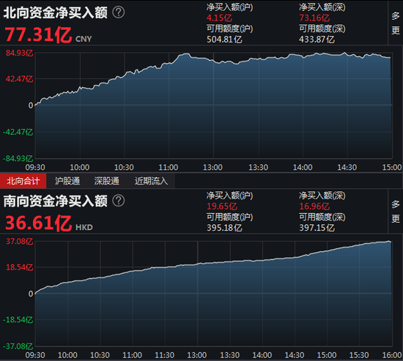This screenshot has width=403, height=361.
Task: Click southbound 净买入额(沪) value 19.65亿
Action: click(x=222, y=206)
